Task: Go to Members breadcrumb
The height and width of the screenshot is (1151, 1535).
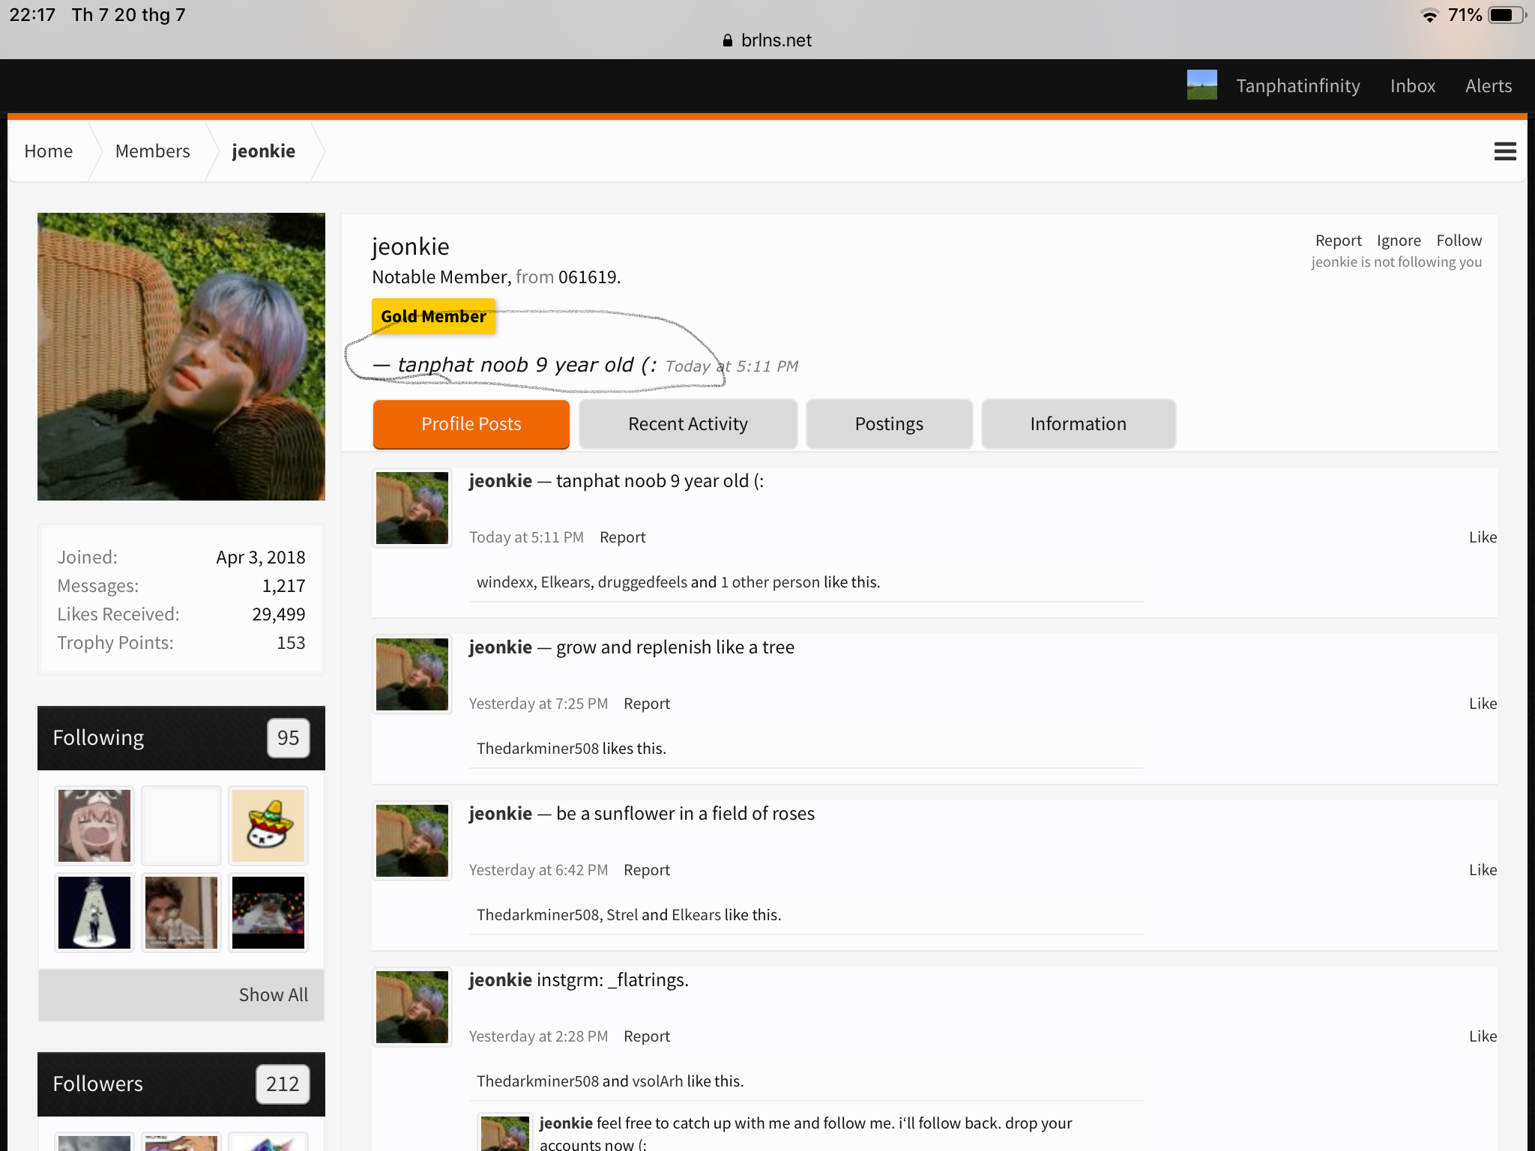Action: point(153,151)
